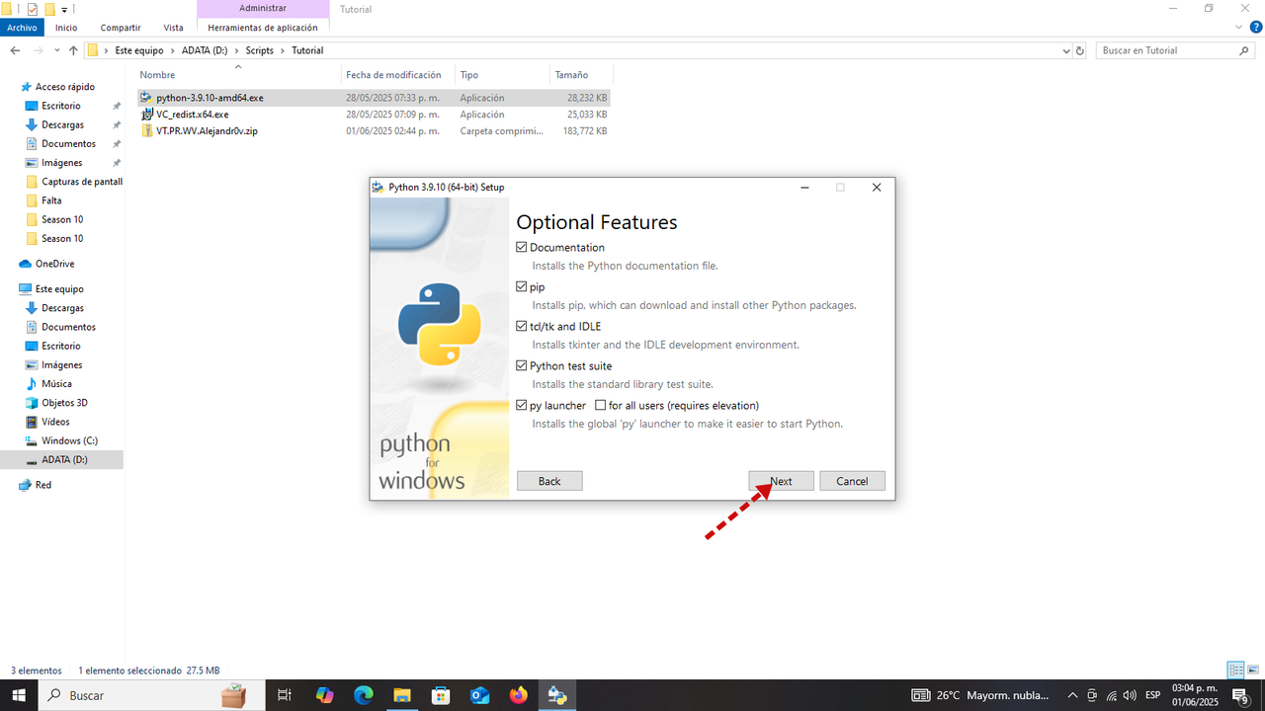
Task: Select the Administrar contextual tab
Action: pyautogui.click(x=263, y=8)
